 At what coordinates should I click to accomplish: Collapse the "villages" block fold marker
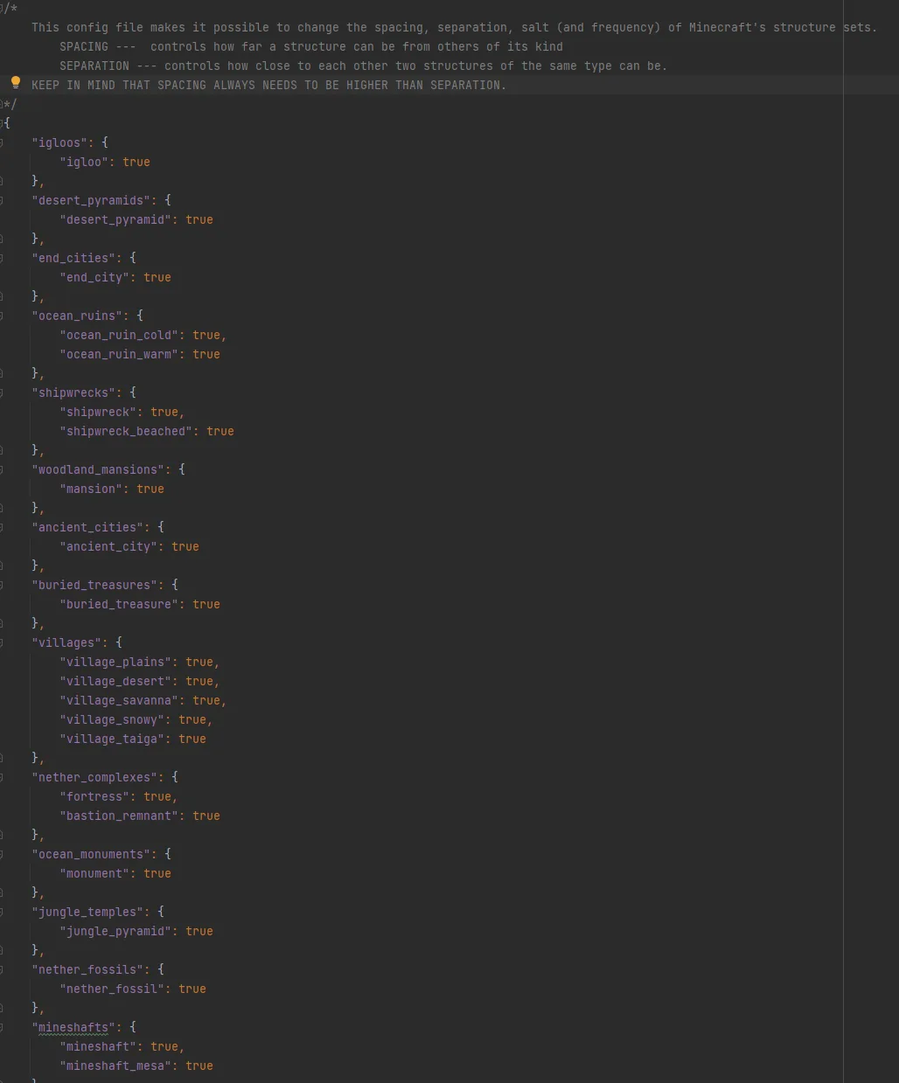pos(2,642)
